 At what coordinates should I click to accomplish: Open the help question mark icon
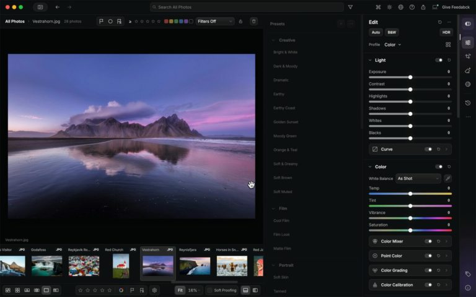[x=412, y=7]
